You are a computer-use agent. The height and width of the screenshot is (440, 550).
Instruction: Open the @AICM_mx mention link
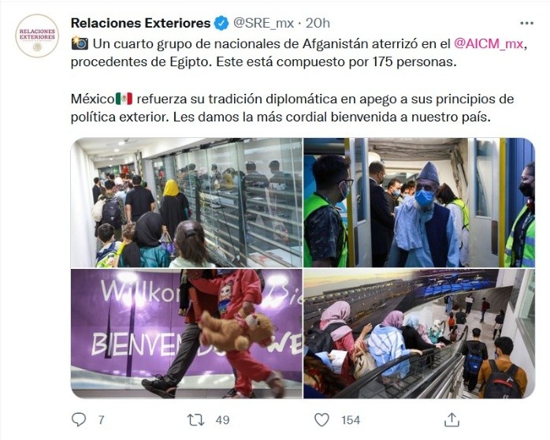tap(489, 44)
